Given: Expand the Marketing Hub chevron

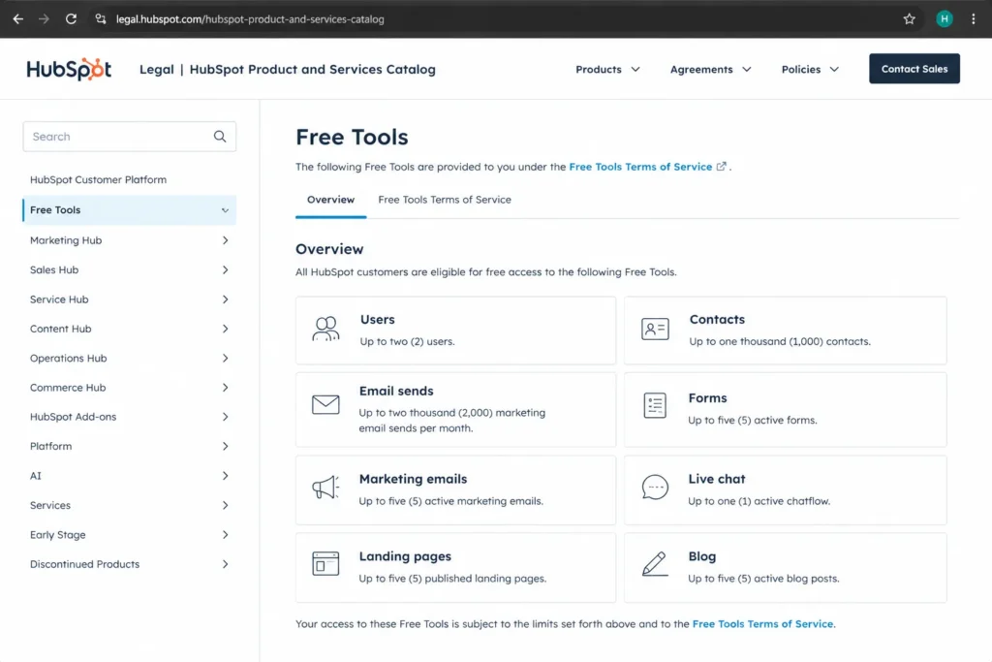Looking at the screenshot, I should coord(225,240).
